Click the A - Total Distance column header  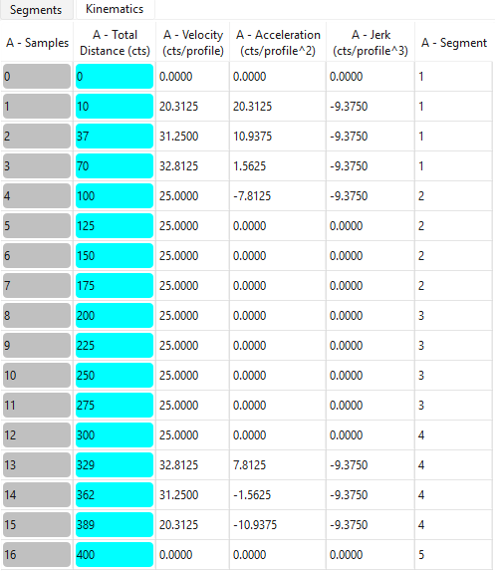(x=115, y=43)
